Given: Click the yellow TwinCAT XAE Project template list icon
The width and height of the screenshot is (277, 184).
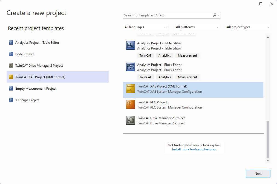Looking at the screenshot, I should 131,89.
